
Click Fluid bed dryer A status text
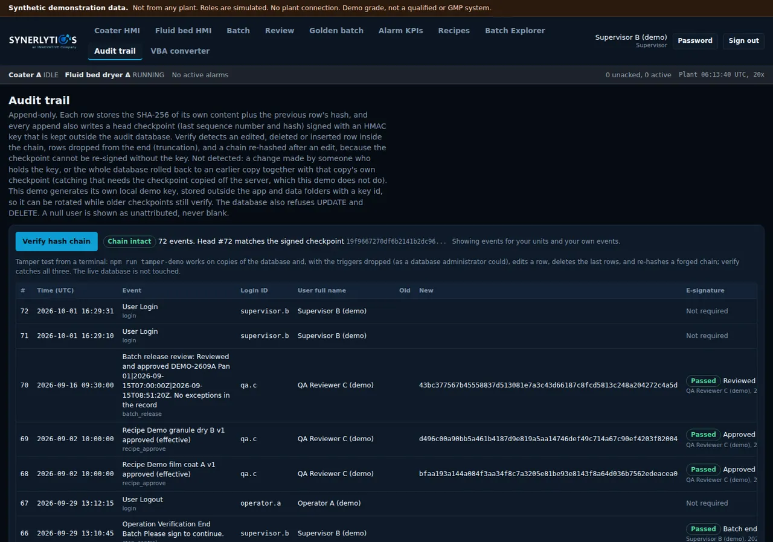click(x=115, y=75)
